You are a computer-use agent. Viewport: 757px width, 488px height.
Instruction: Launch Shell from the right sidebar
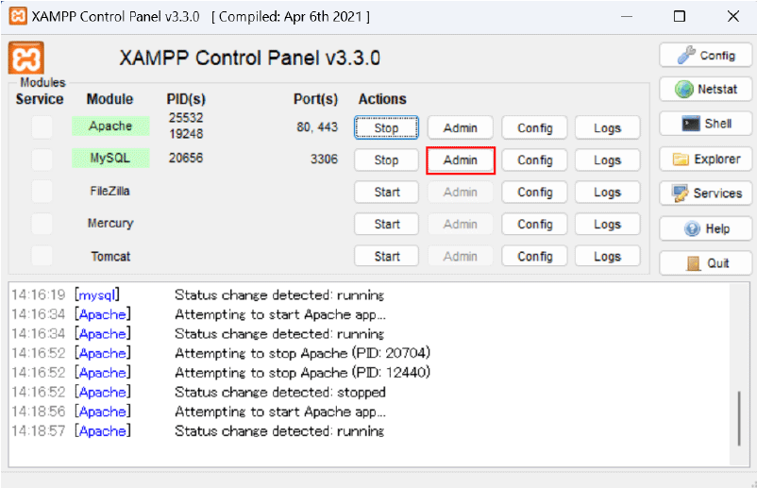[706, 124]
